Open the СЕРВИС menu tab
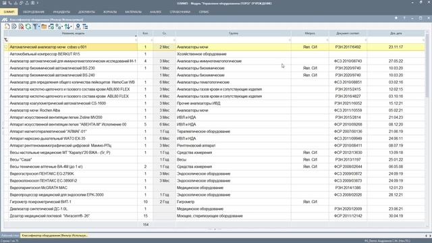This screenshot has width=432, height=243. pyautogui.click(x=204, y=12)
